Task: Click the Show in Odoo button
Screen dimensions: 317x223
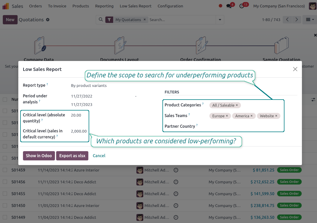Action: [39, 156]
